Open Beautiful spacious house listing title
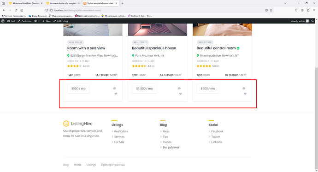The width and height of the screenshot is (318, 172). point(154,48)
